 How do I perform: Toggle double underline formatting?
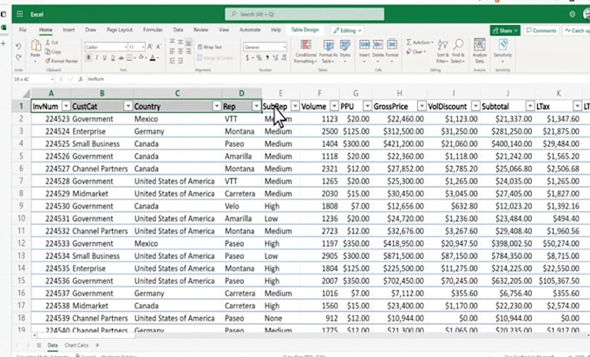point(113,57)
